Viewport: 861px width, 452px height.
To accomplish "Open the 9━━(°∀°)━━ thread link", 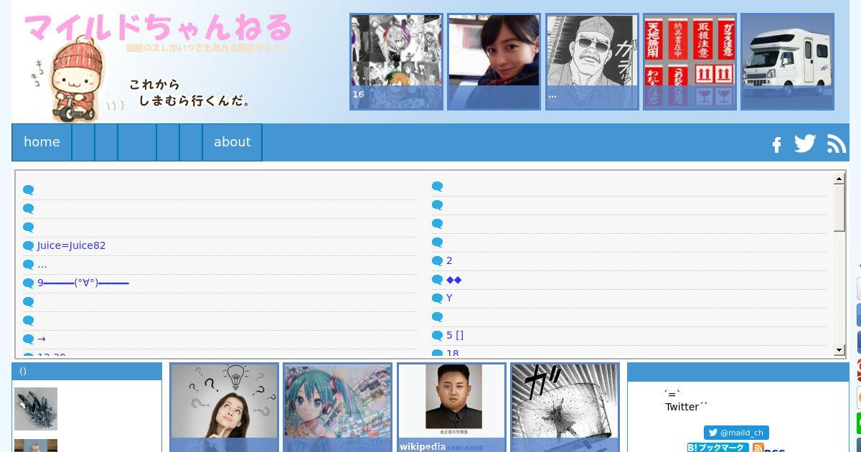I will pyautogui.click(x=83, y=283).
